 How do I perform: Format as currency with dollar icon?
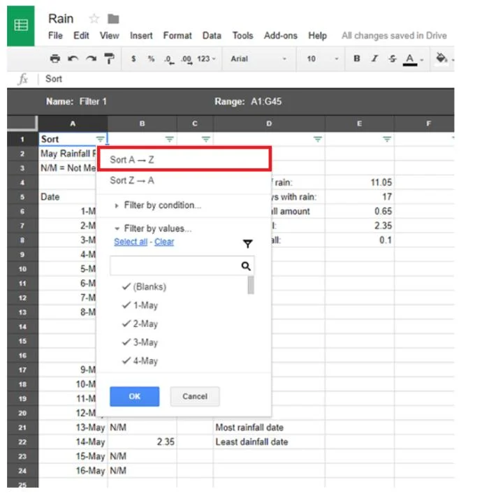coord(133,59)
